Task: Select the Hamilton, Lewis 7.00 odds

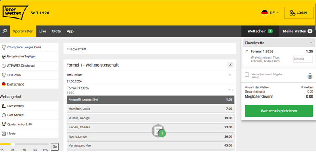Action: pos(150,109)
